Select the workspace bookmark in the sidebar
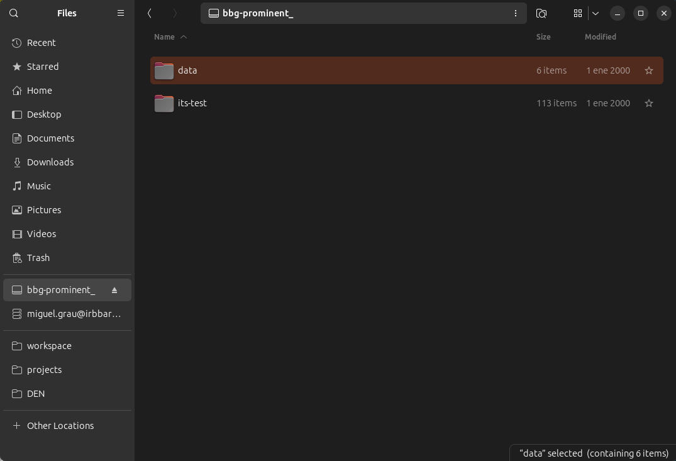 tap(49, 345)
